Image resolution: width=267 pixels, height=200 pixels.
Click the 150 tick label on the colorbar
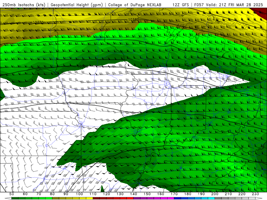tap(147, 194)
